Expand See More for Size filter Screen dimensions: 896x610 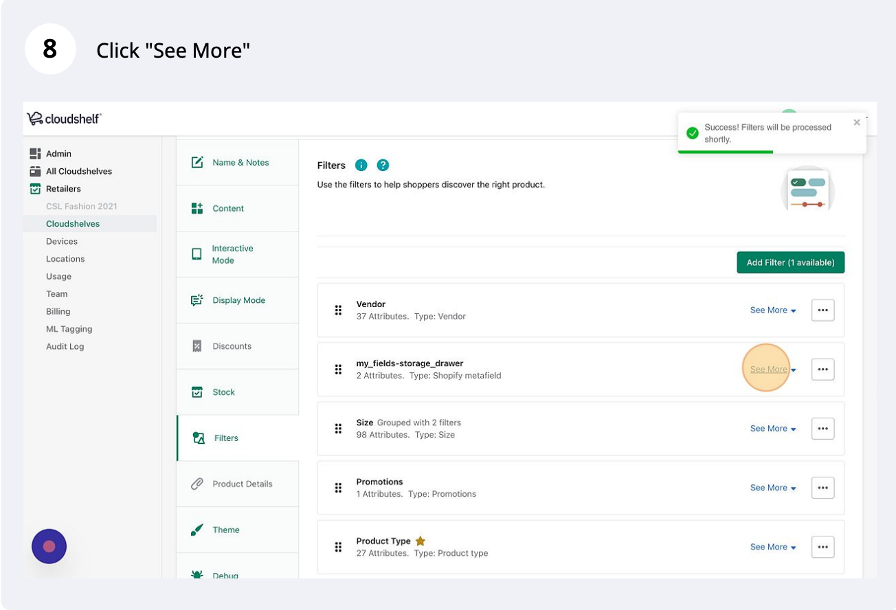pos(773,429)
